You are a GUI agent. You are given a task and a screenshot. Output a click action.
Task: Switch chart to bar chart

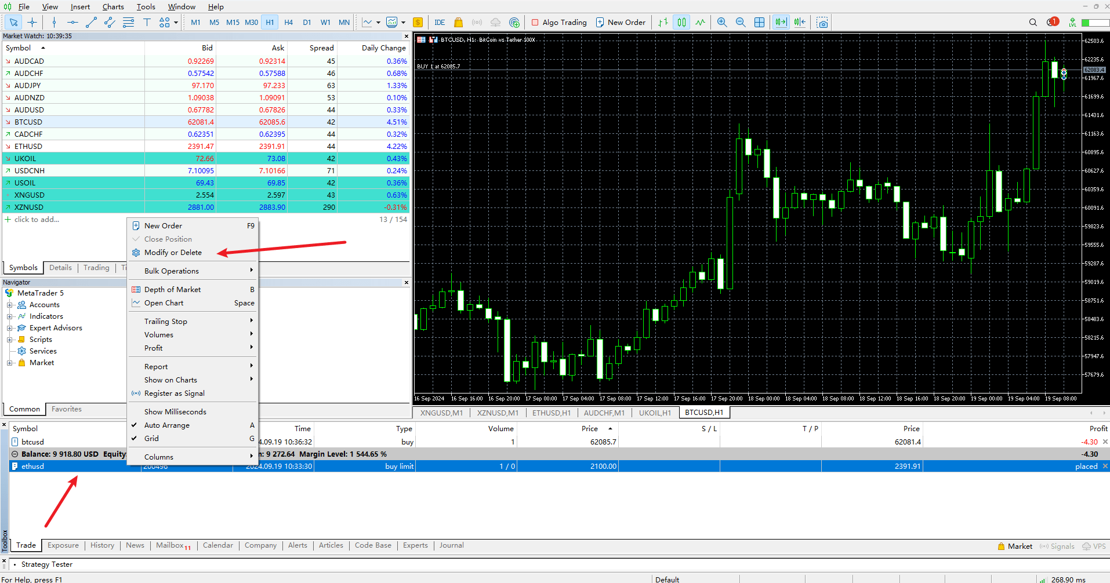click(663, 23)
